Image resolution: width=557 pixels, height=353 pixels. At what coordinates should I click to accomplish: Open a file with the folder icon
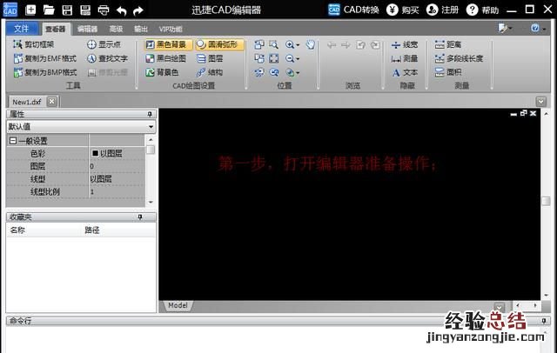click(x=49, y=10)
